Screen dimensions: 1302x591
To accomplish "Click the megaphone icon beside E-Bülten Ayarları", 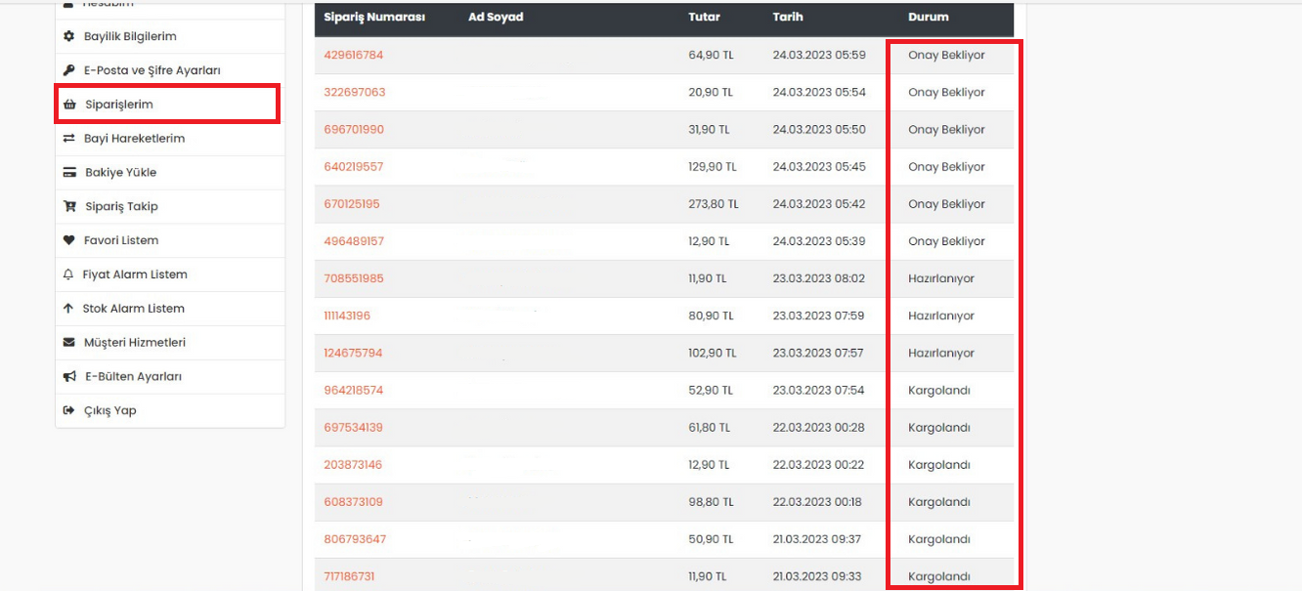I will coord(68,377).
